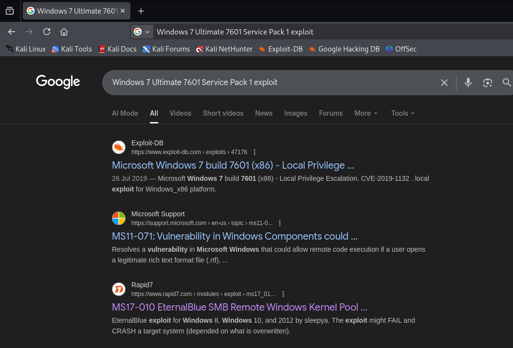The width and height of the screenshot is (513, 348).
Task: Open the Google Hacking DB bookmark
Action: (344, 49)
